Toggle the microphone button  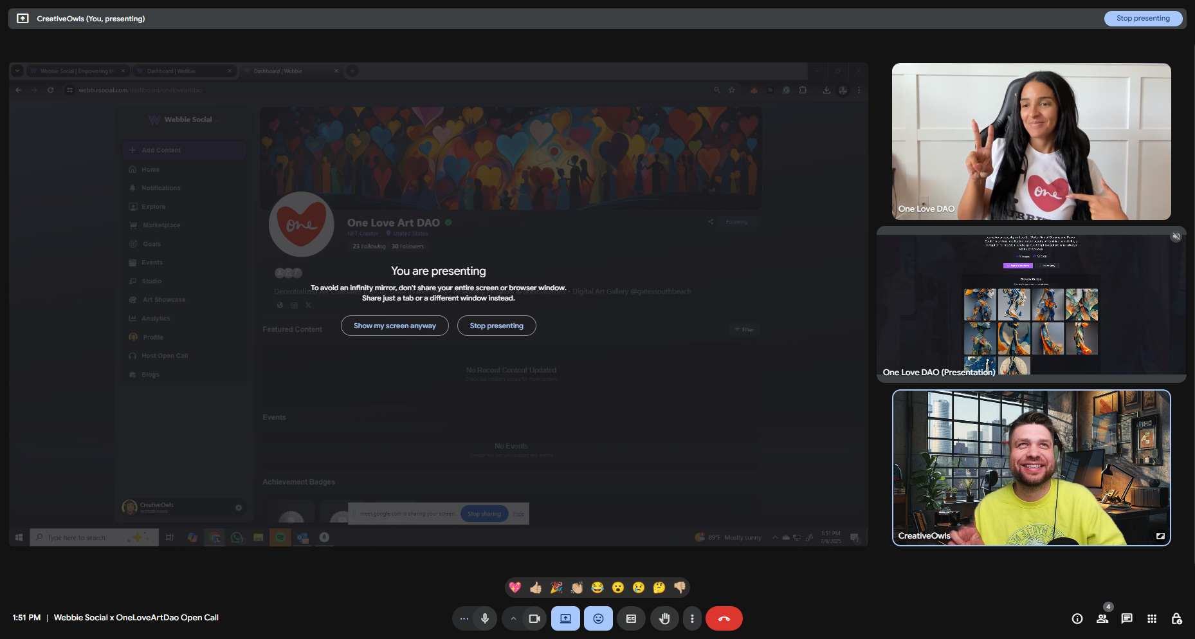coord(485,618)
